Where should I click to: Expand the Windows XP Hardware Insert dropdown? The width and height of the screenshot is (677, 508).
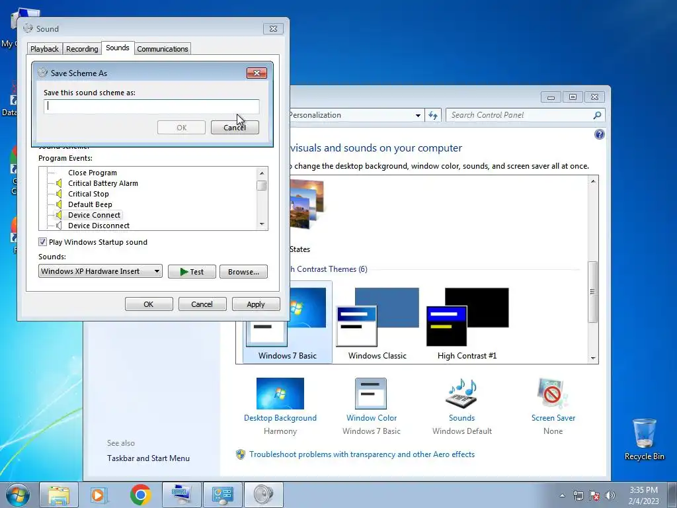click(x=157, y=271)
